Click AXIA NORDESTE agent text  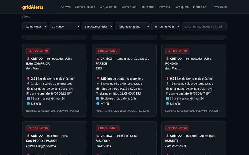[176, 146]
